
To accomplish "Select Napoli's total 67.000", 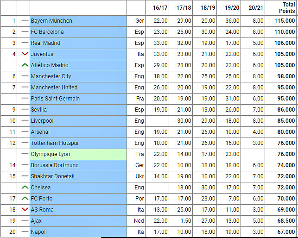I will 286,232.
